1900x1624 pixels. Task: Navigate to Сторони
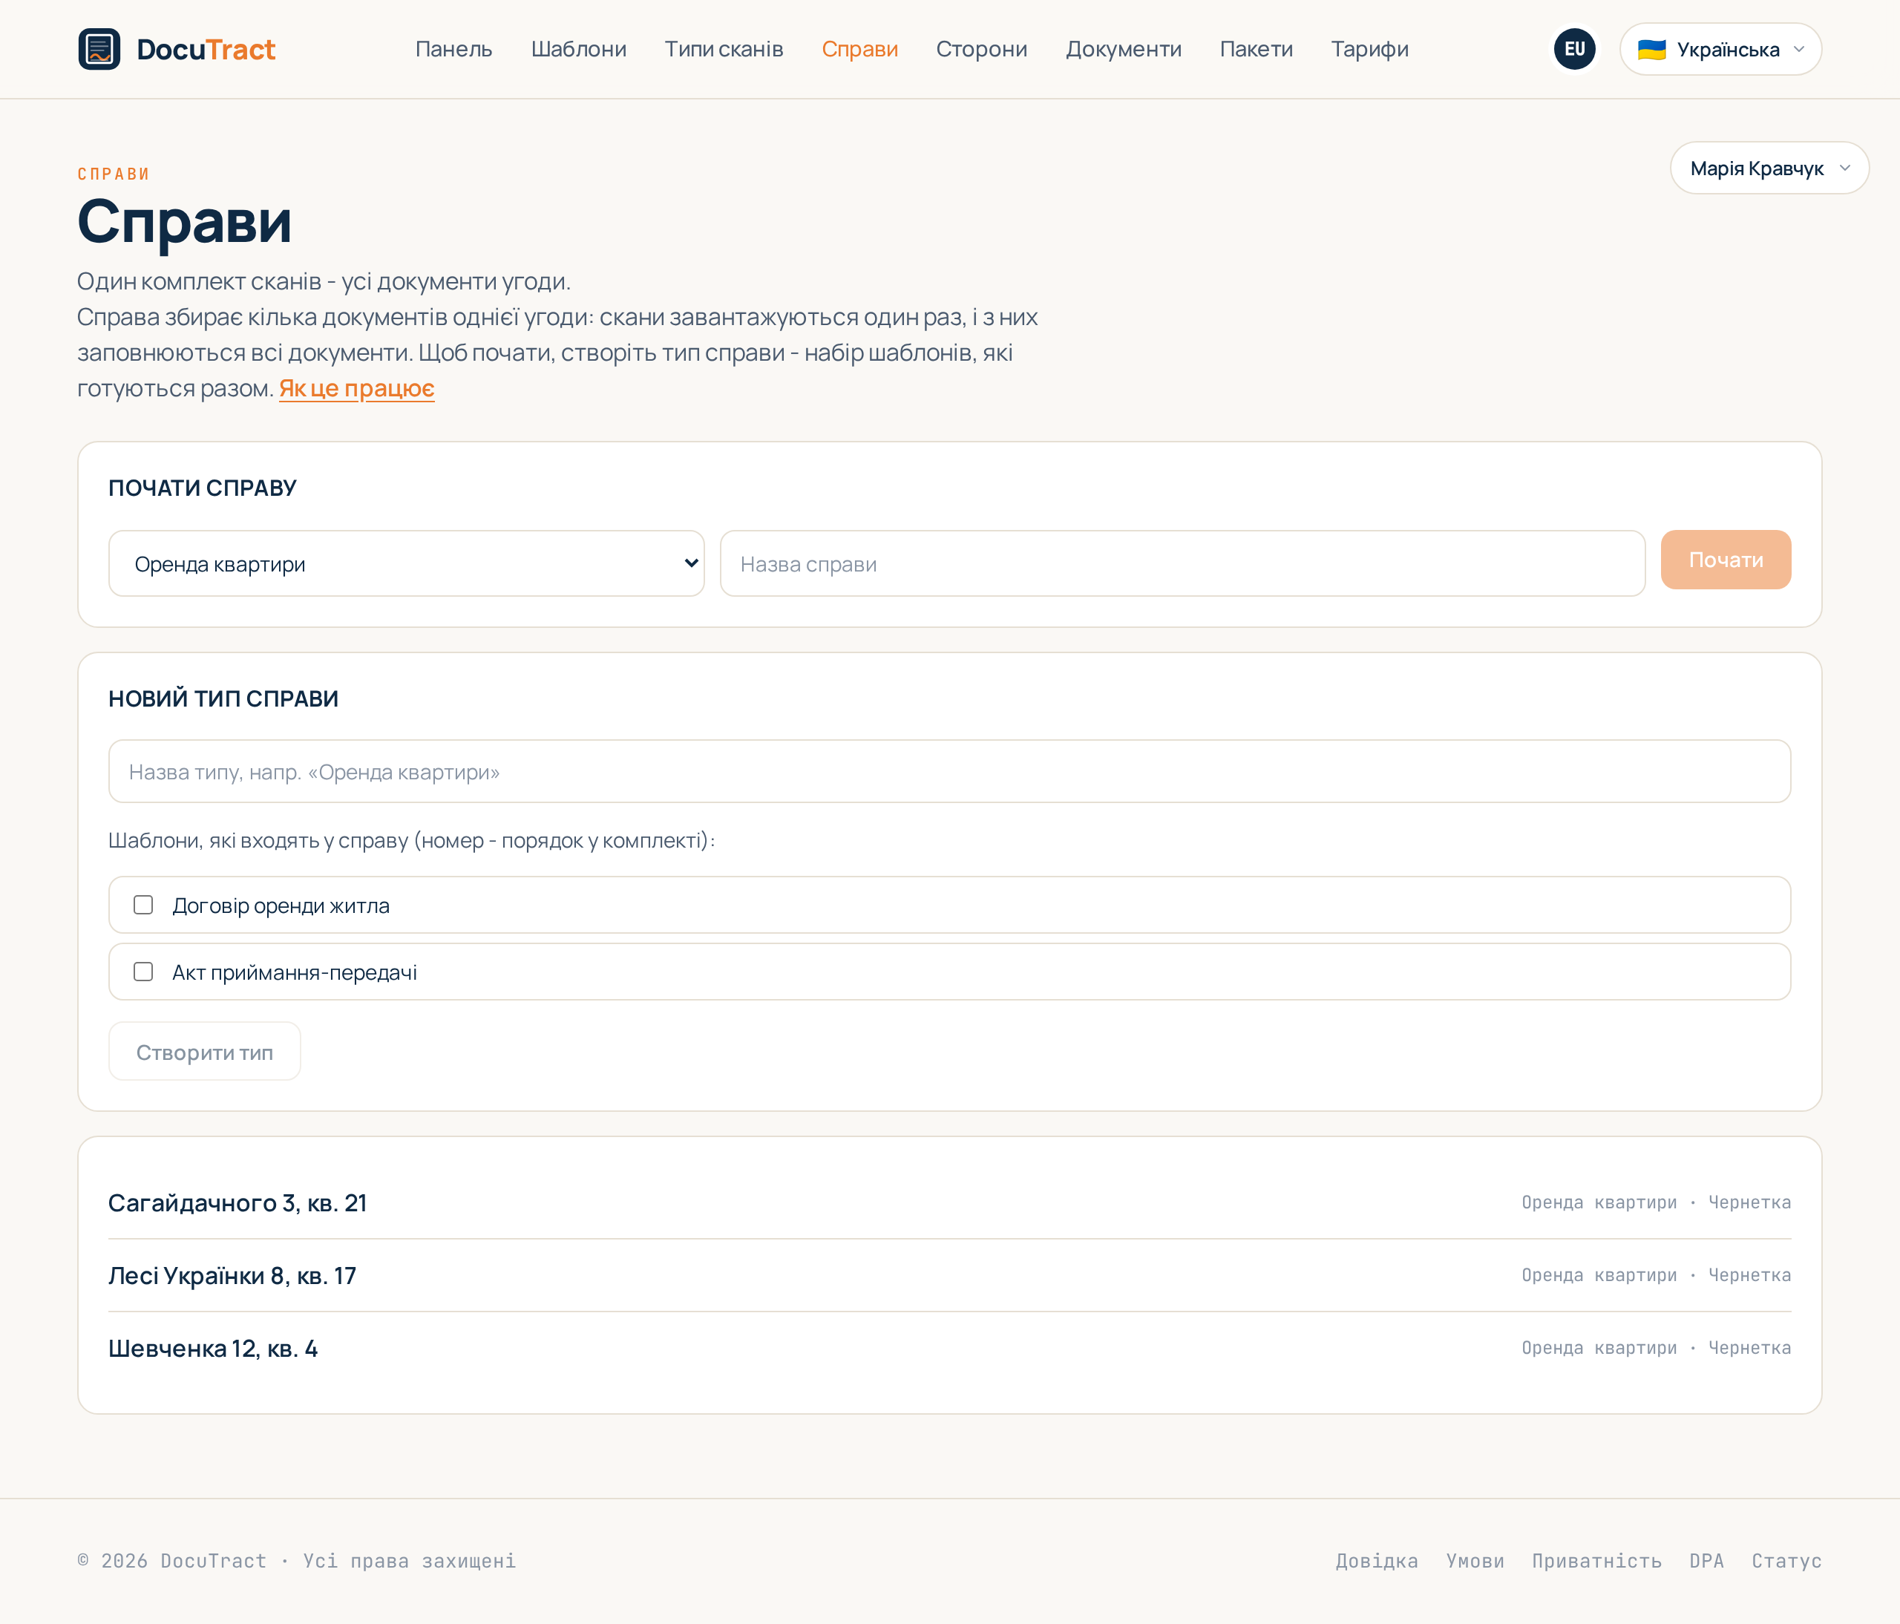pyautogui.click(x=981, y=50)
